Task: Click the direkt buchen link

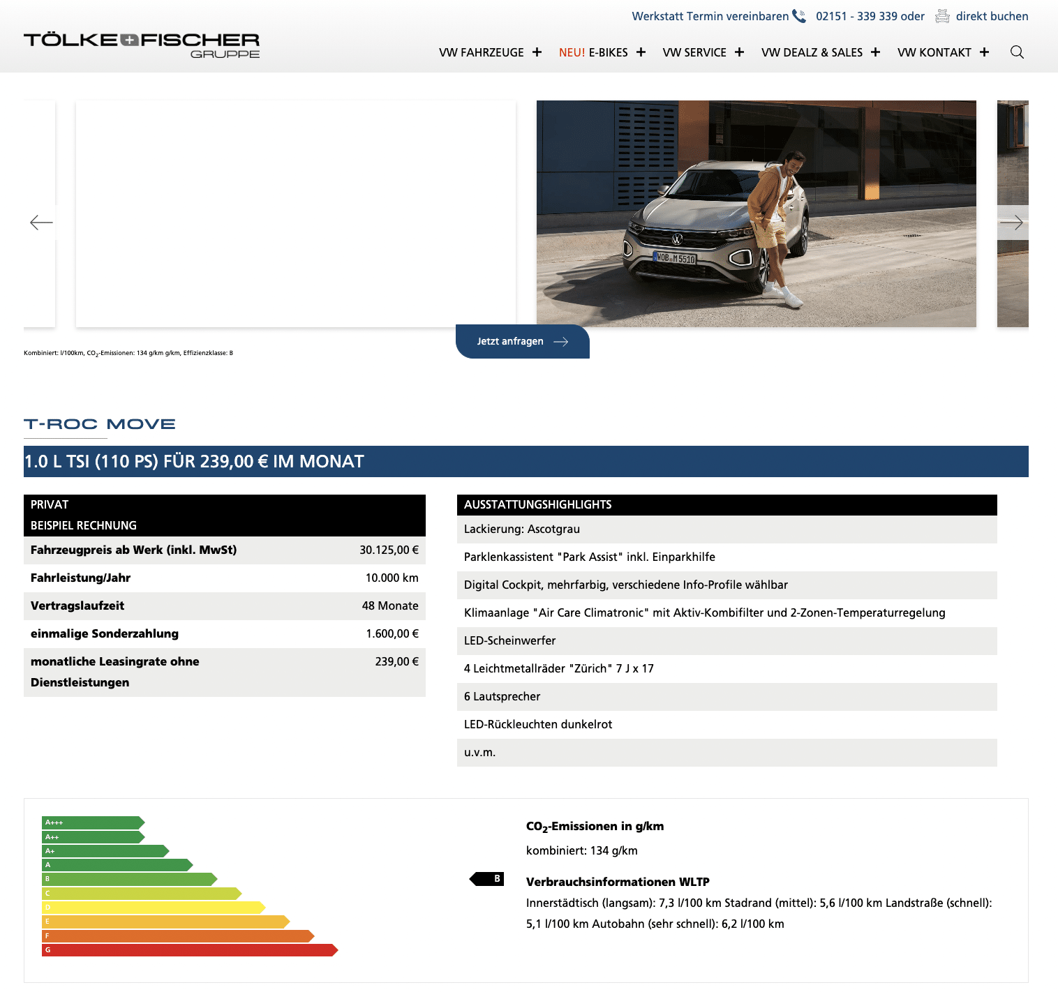Action: [x=992, y=16]
